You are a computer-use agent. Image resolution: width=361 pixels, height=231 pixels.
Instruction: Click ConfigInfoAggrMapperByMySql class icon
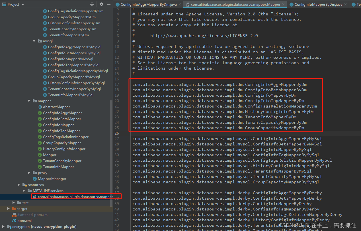click(x=45, y=47)
